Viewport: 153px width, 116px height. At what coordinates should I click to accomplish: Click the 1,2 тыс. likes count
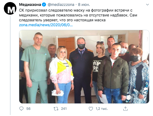point(102,109)
